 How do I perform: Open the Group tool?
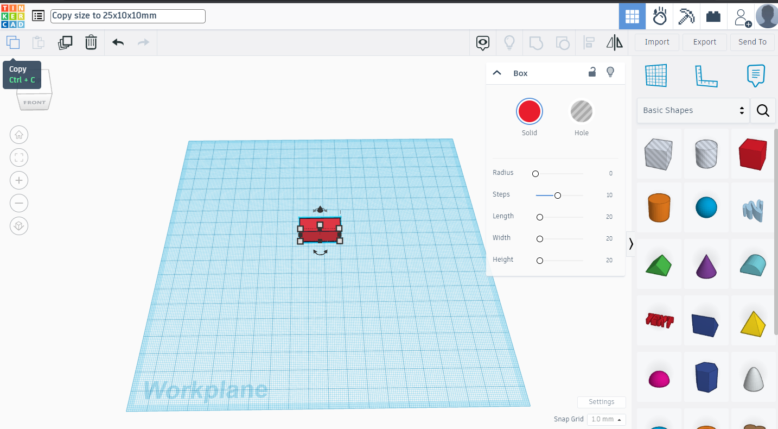[x=536, y=42]
